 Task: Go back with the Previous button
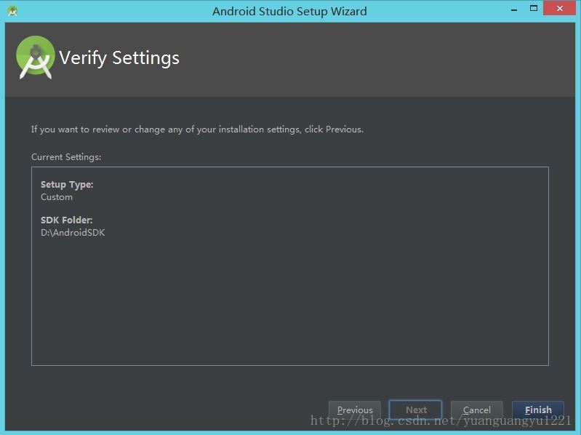pos(355,410)
